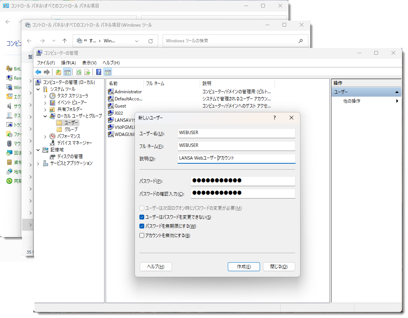Expand the タスク スケジューラ node arrow

coord(45,96)
